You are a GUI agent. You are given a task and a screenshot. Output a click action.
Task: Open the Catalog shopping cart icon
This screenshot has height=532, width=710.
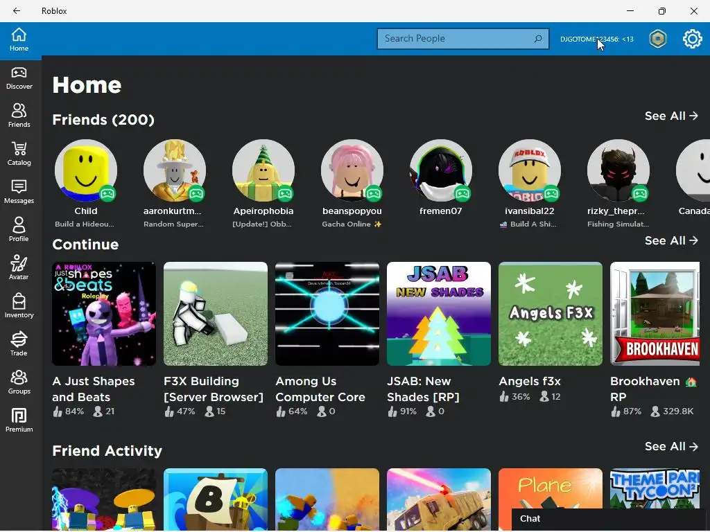pyautogui.click(x=19, y=154)
